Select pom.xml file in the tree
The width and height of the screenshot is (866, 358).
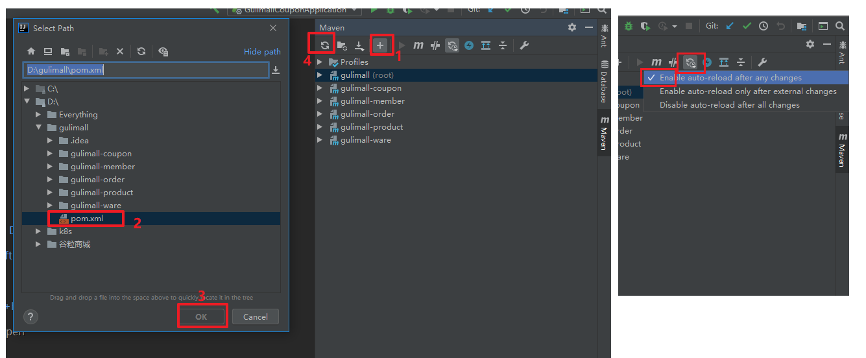tap(87, 219)
